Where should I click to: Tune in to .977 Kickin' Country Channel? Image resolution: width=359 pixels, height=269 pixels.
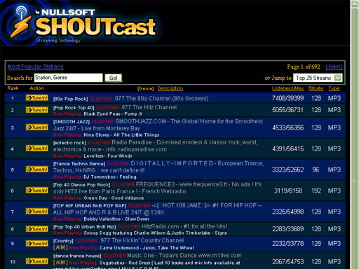[x=37, y=244]
